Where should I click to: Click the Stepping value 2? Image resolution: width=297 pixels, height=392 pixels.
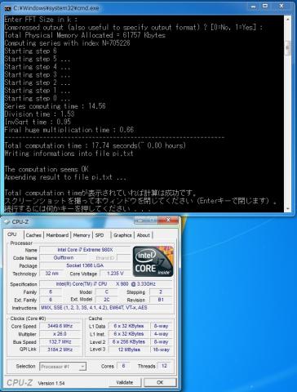pyautogui.click(x=161, y=292)
